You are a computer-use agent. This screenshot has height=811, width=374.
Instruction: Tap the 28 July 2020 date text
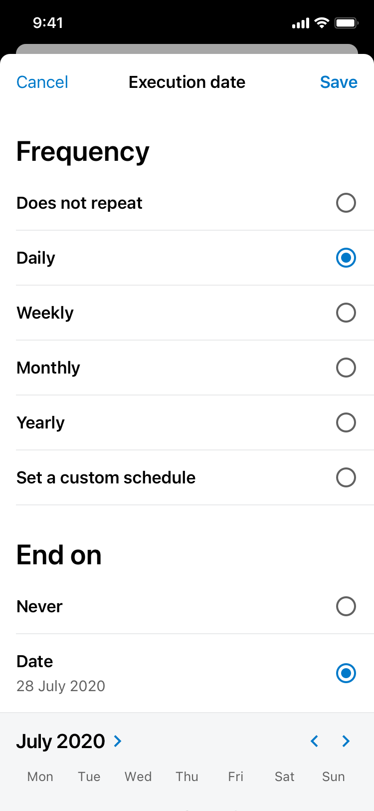[61, 686]
